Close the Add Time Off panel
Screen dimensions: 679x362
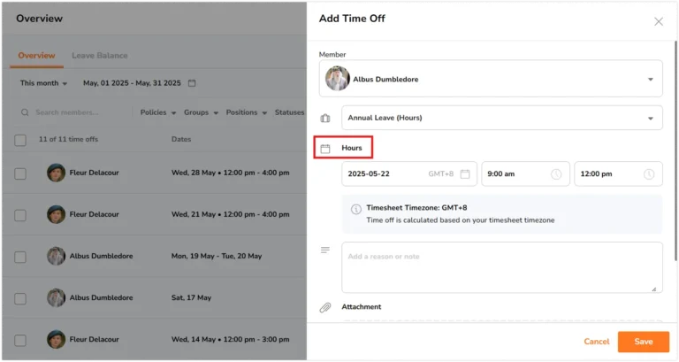pos(658,21)
